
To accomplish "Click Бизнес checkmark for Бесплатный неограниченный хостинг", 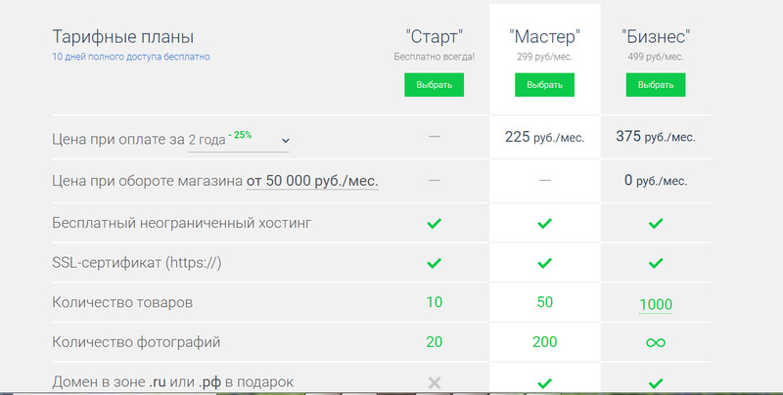I will pyautogui.click(x=656, y=224).
